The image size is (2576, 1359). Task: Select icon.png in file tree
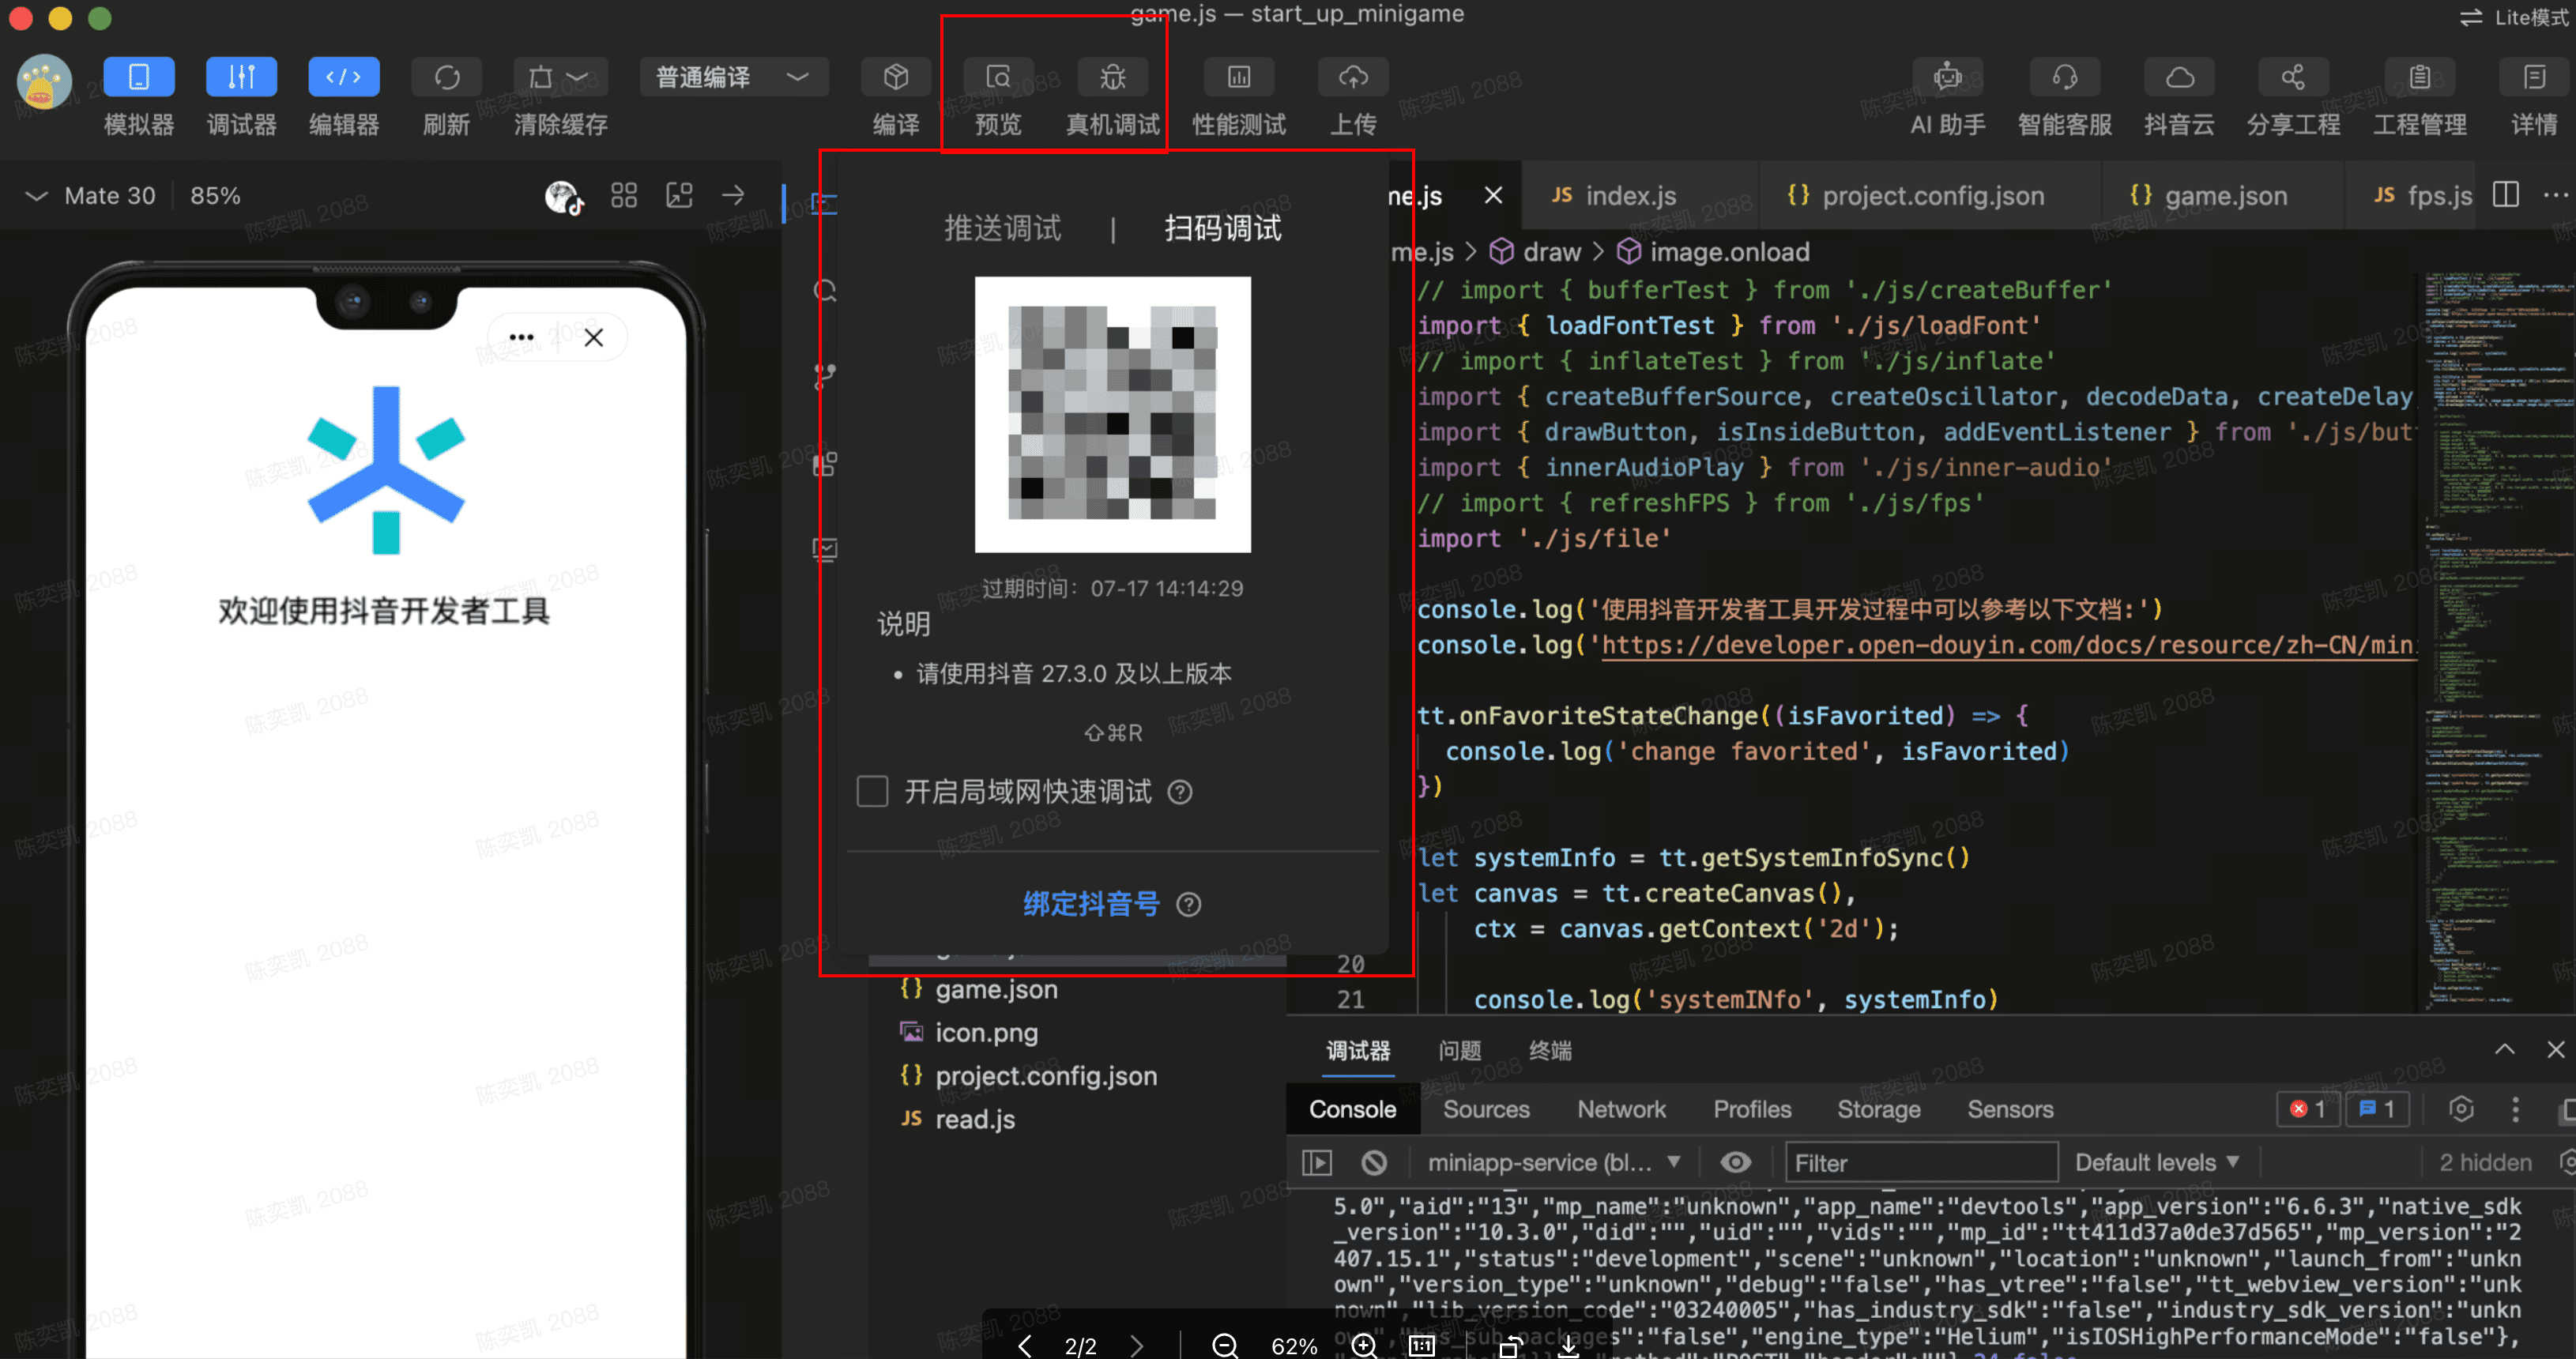[x=986, y=1032]
